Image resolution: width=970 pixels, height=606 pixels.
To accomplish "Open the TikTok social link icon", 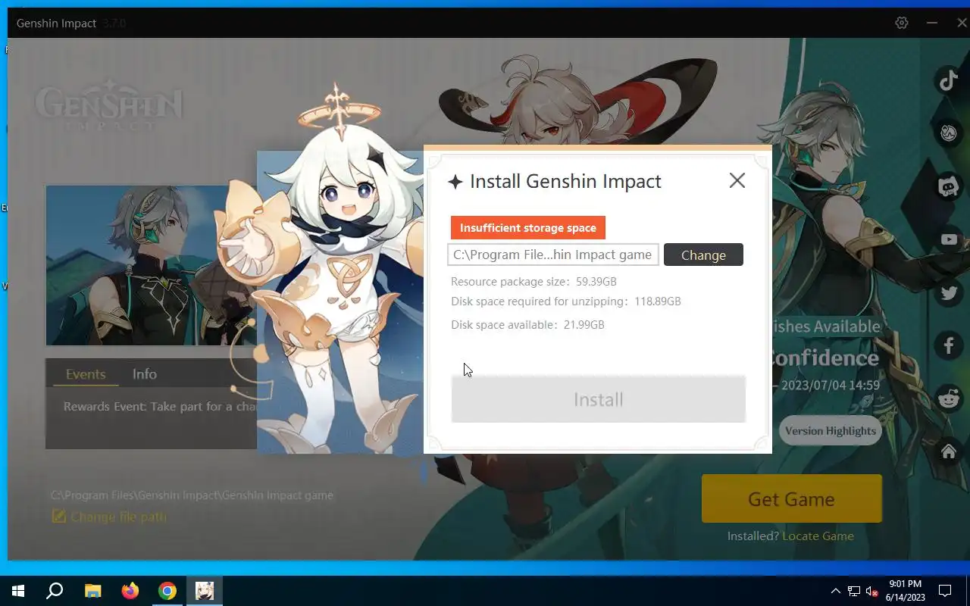I will (949, 80).
